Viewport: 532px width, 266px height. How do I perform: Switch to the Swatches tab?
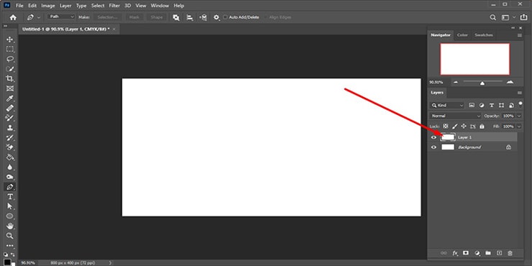(x=484, y=35)
